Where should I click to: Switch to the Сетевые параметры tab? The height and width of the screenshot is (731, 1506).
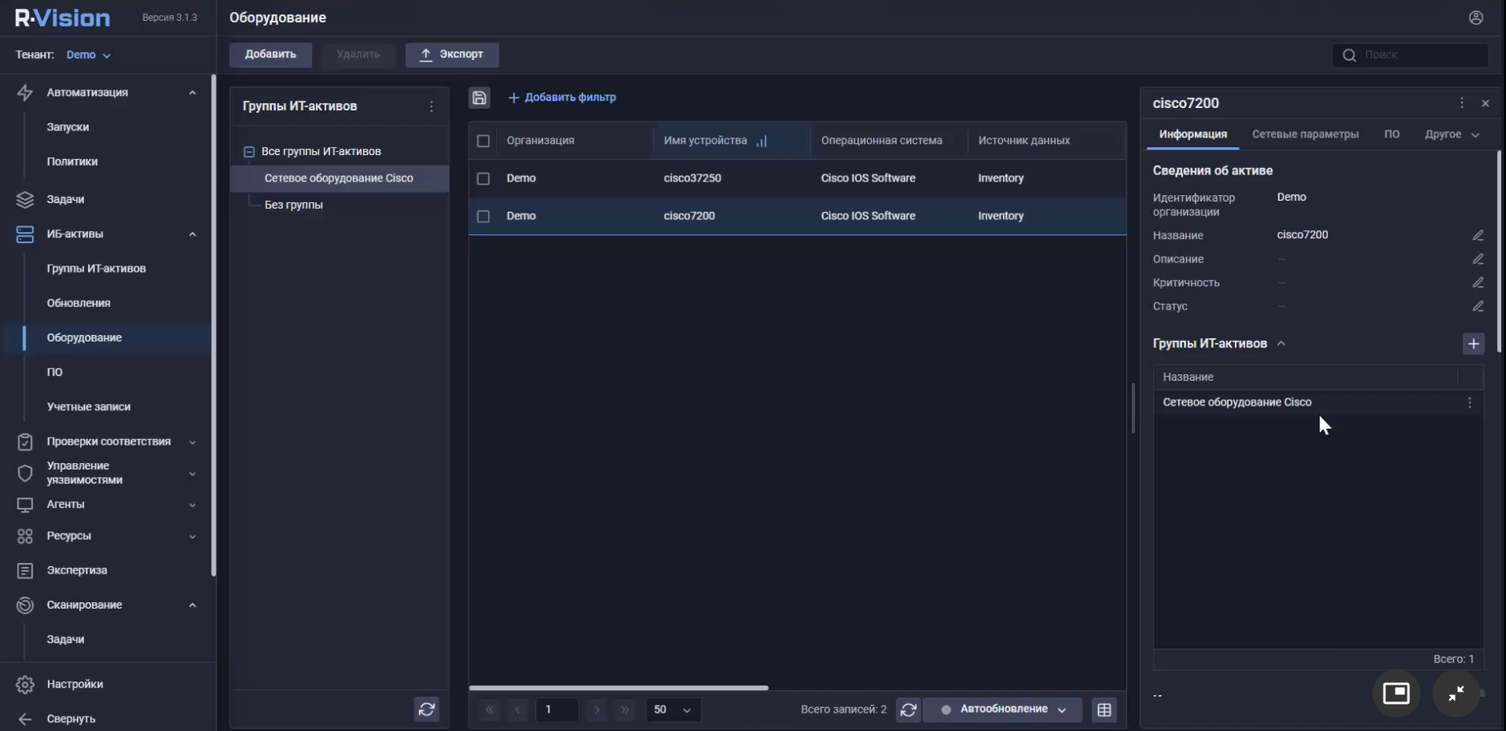[x=1305, y=134]
